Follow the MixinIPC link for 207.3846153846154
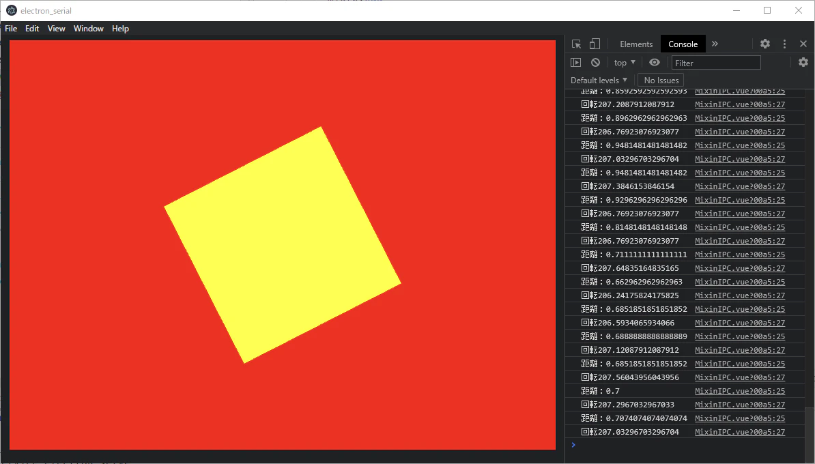This screenshot has height=464, width=815. pos(740,186)
